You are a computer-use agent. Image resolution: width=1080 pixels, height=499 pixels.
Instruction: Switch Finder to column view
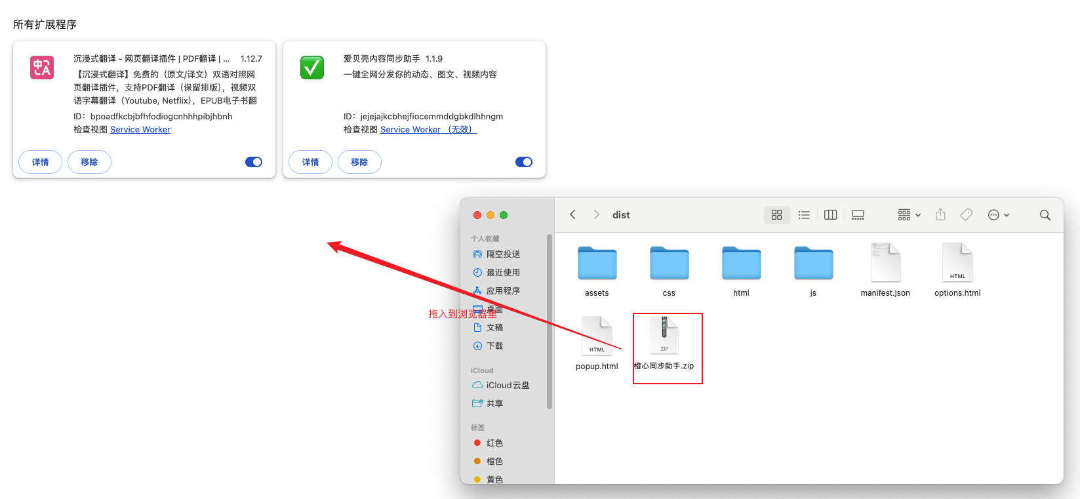831,214
